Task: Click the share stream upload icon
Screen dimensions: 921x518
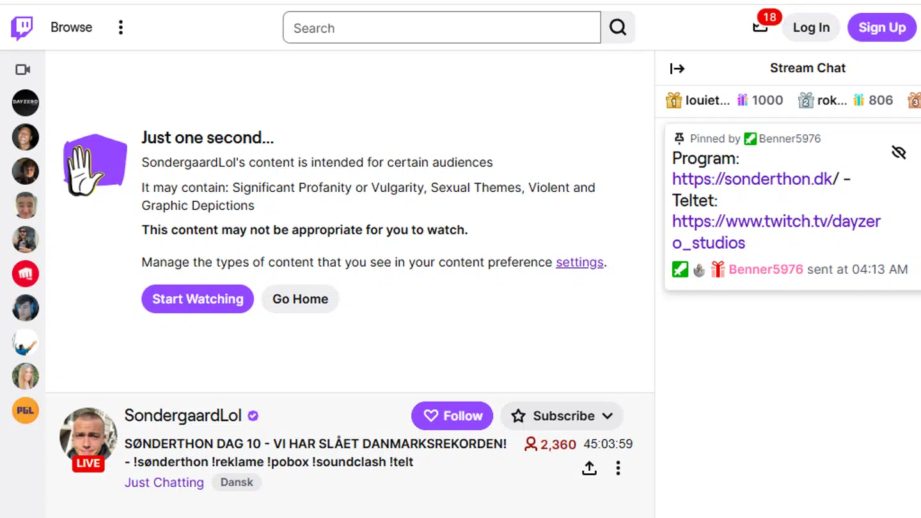Action: pyautogui.click(x=589, y=468)
